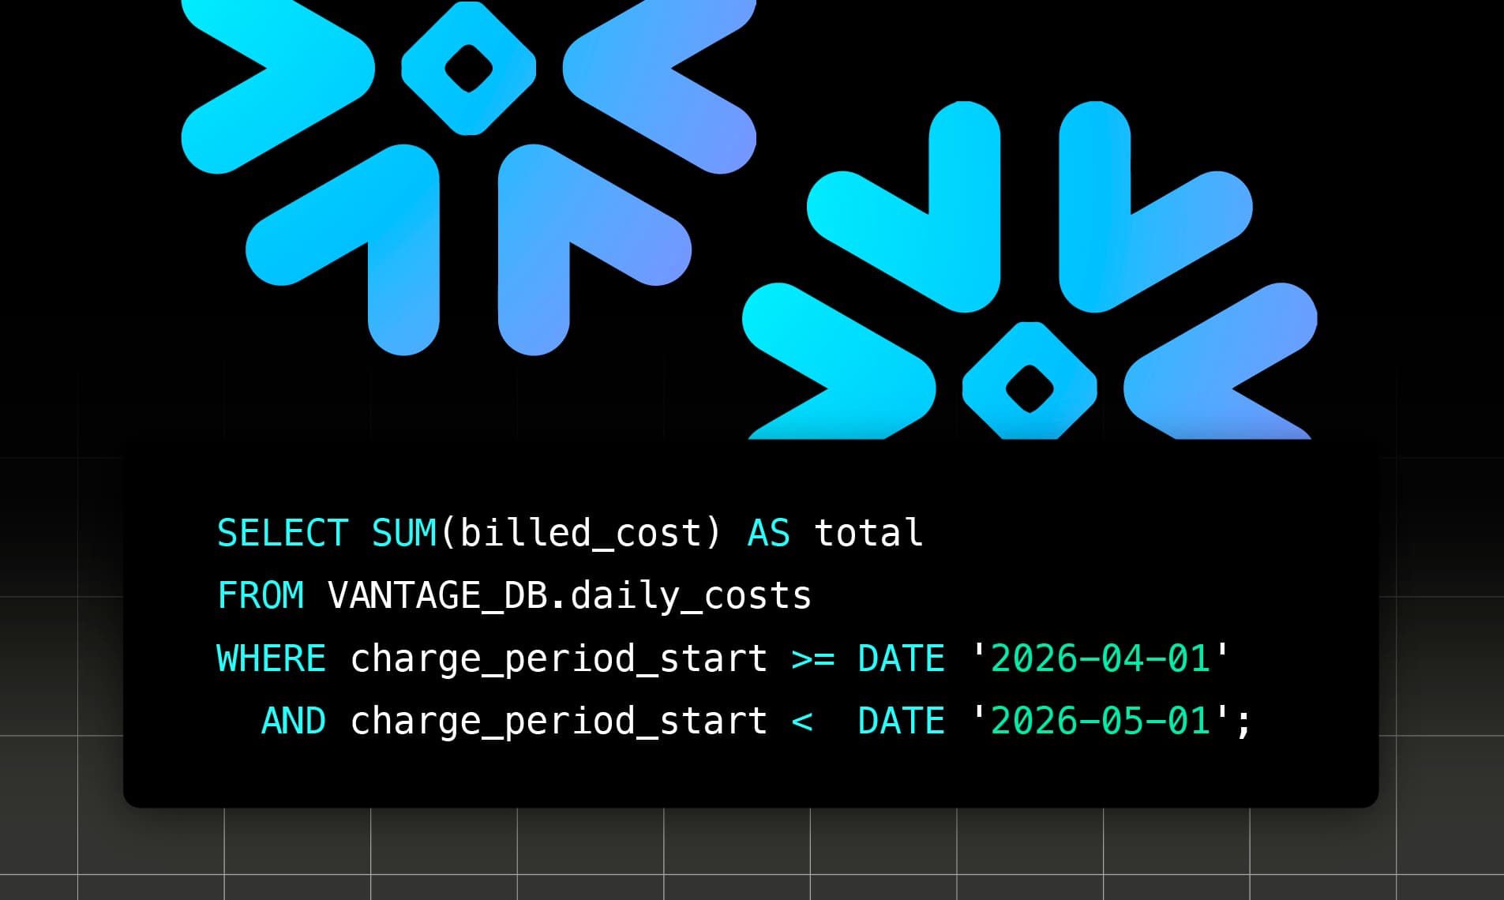
Task: Click the Snowflake logo overlapping the code panel
Action: (1030, 270)
